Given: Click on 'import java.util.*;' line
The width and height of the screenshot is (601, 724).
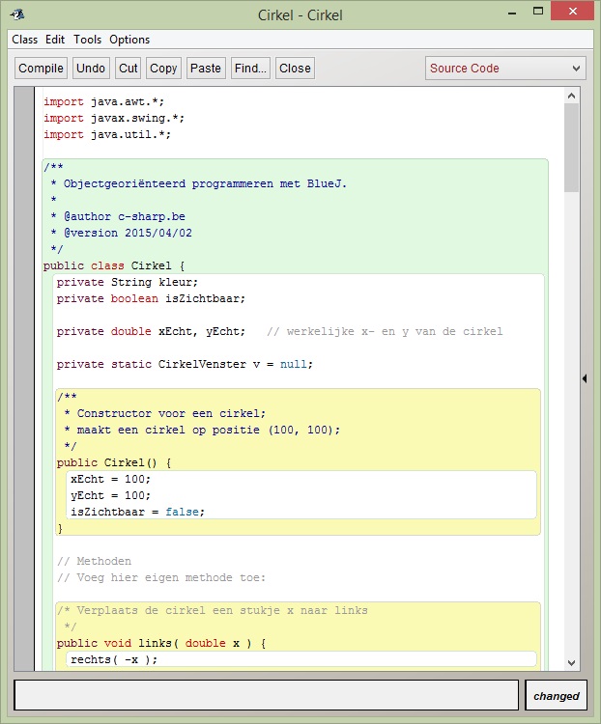Looking at the screenshot, I should click(x=107, y=135).
